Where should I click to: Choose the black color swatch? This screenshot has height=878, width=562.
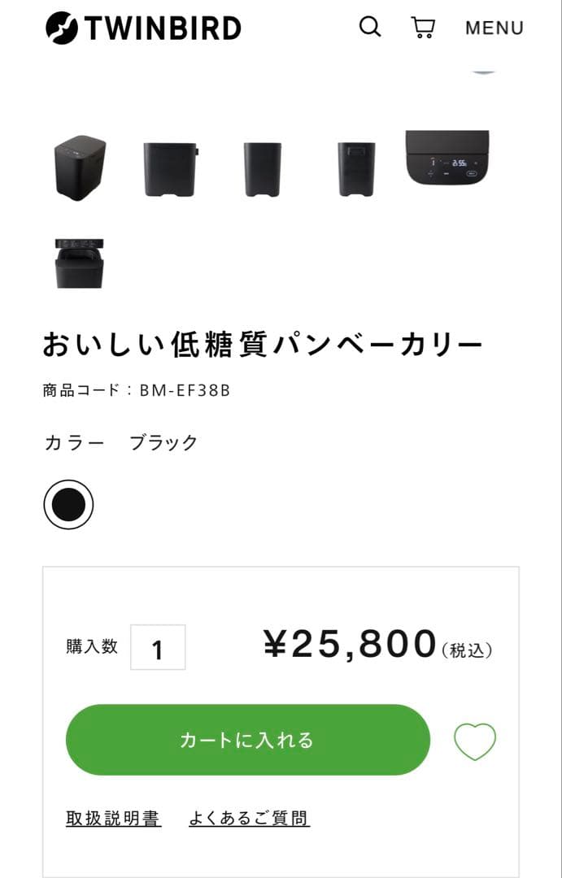(x=68, y=505)
